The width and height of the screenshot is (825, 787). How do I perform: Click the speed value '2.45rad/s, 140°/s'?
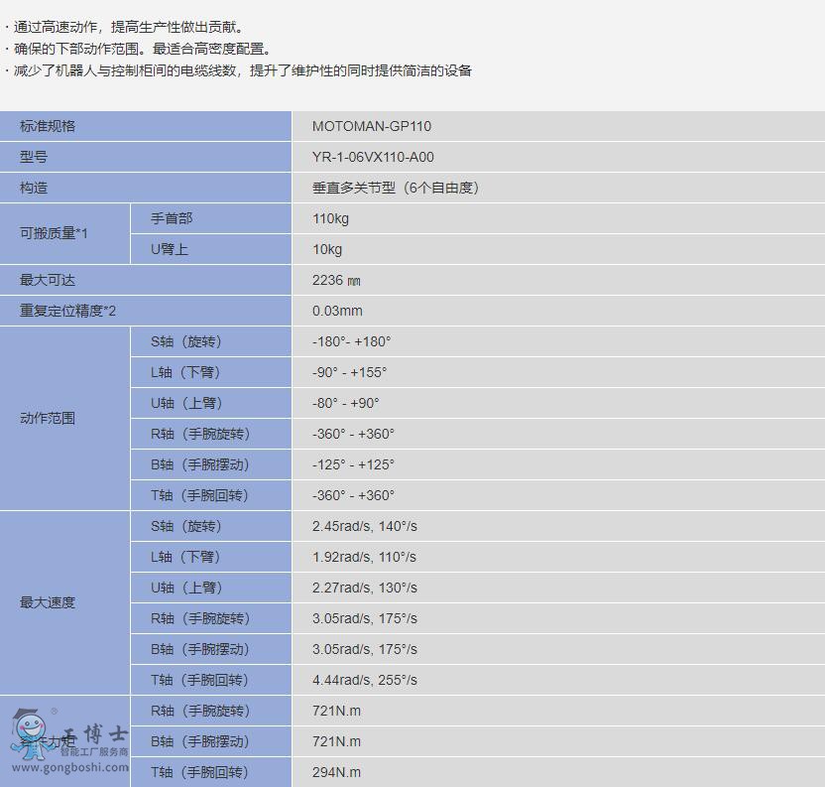[365, 526]
